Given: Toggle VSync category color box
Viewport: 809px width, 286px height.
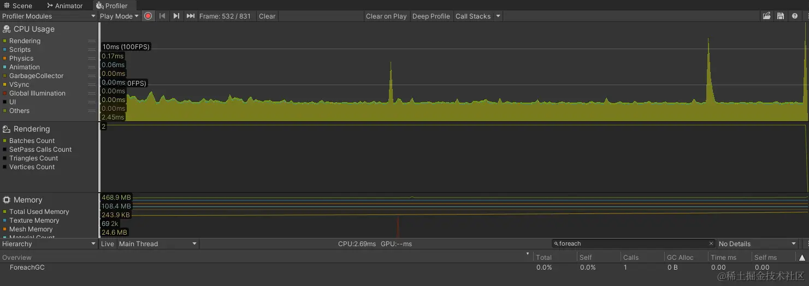Looking at the screenshot, I should pos(4,85).
